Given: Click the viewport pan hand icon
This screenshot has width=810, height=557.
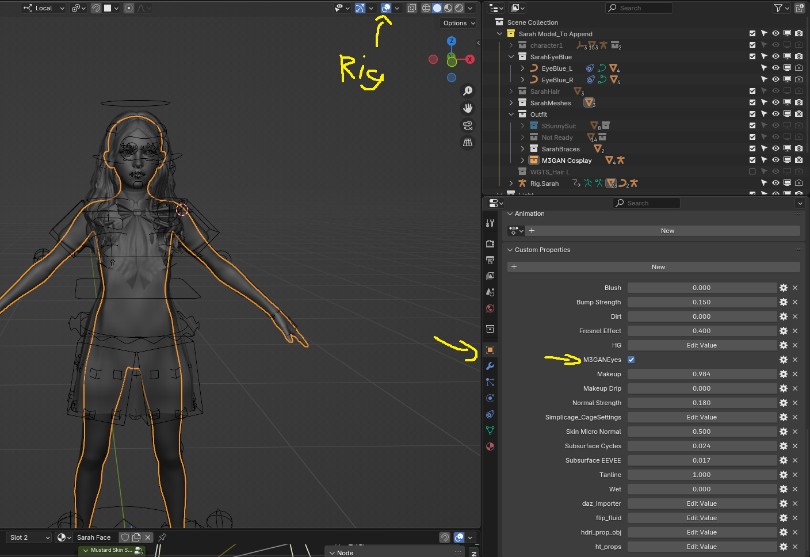Looking at the screenshot, I should [x=468, y=108].
